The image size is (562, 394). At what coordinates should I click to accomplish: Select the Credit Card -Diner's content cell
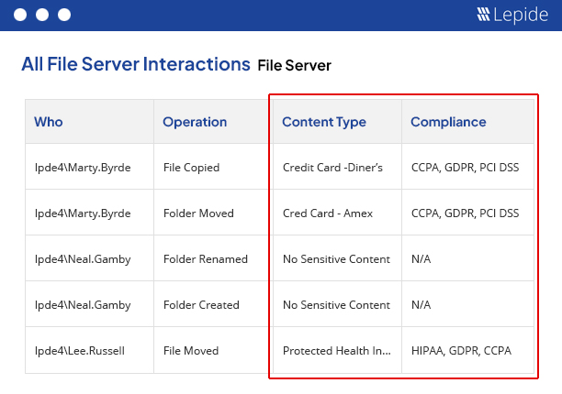[x=332, y=168]
